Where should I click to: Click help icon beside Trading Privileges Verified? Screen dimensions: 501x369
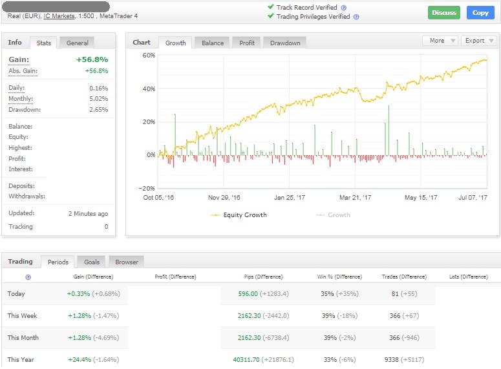[356, 17]
